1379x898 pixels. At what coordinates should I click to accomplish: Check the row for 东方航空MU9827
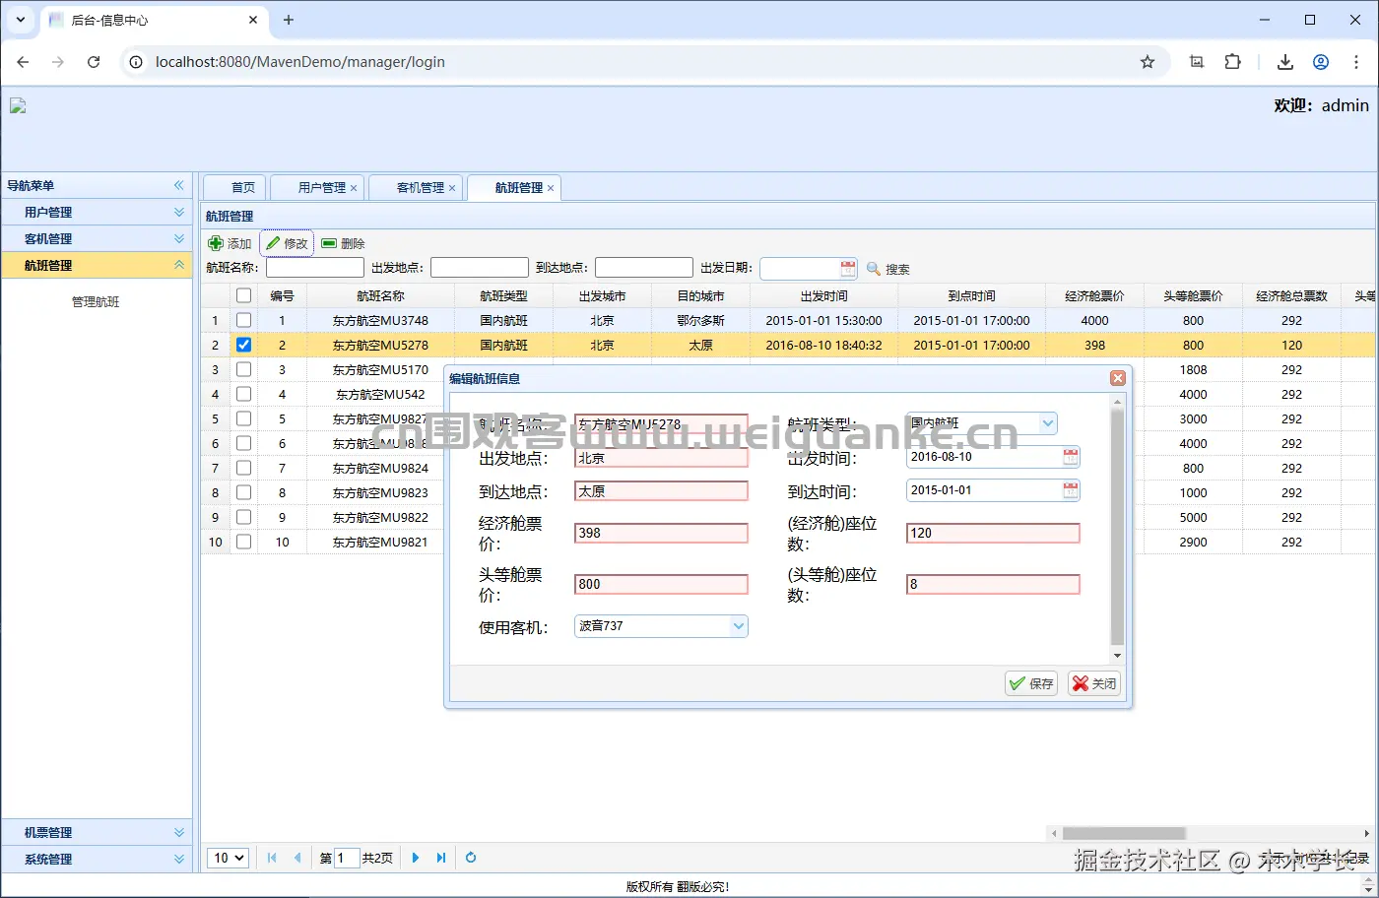(x=244, y=418)
